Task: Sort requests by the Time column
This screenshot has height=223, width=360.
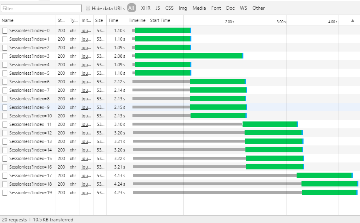Action: click(x=113, y=20)
